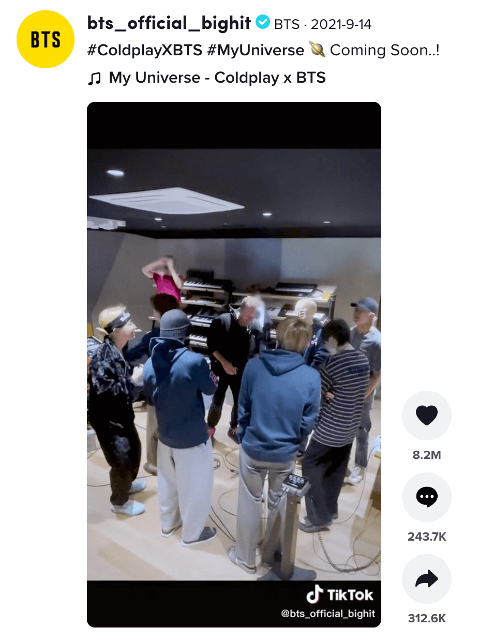Play the studio video thumbnail
478x643 pixels.
(234, 364)
